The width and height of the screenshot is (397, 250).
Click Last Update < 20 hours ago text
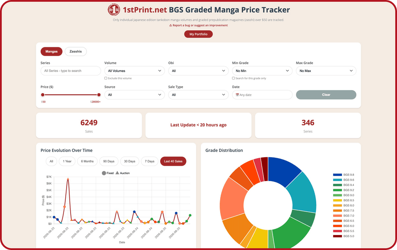(198, 125)
